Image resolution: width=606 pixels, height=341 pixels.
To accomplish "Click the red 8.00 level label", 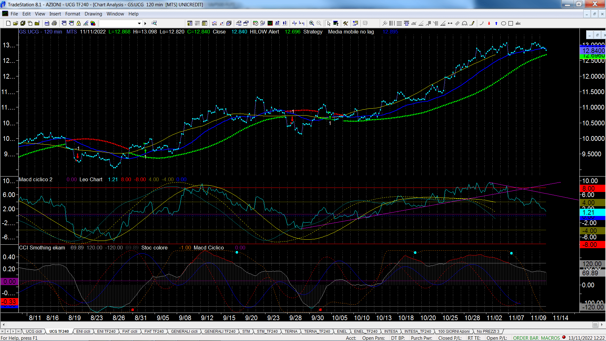I will (x=593, y=188).
